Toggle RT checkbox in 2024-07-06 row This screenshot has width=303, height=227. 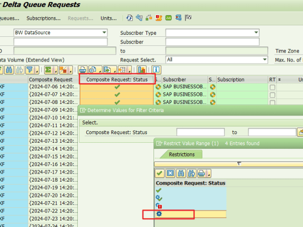point(273,87)
